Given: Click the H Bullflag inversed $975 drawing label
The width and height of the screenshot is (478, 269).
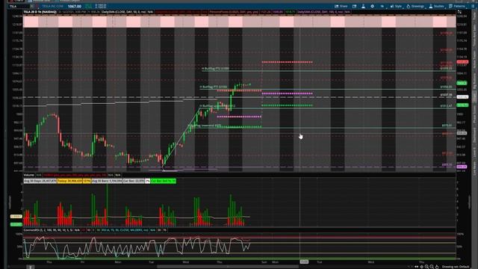Looking at the screenshot, I should tap(205, 126).
